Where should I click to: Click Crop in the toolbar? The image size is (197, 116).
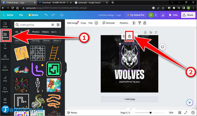(83, 23)
